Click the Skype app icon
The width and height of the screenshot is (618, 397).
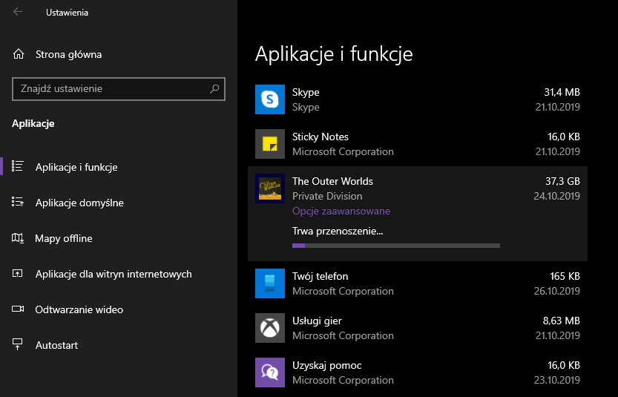[x=270, y=99]
